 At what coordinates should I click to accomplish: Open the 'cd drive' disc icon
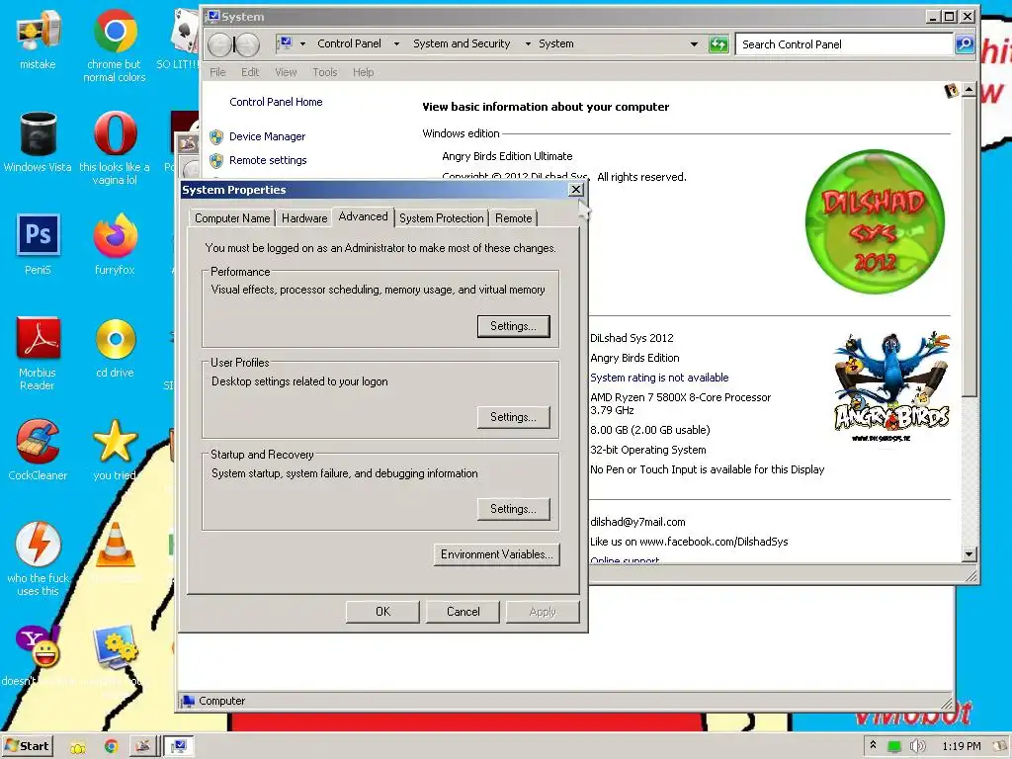(115, 338)
